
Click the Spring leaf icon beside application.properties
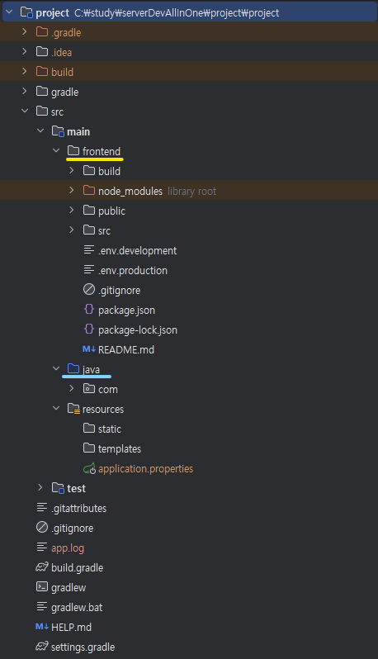click(x=89, y=468)
